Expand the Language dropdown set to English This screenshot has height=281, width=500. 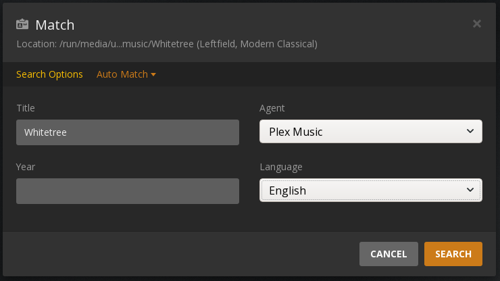point(370,190)
